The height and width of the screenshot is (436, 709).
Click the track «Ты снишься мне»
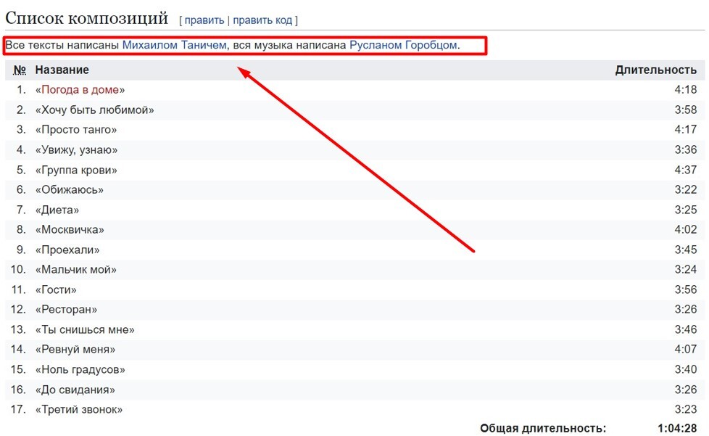point(85,330)
